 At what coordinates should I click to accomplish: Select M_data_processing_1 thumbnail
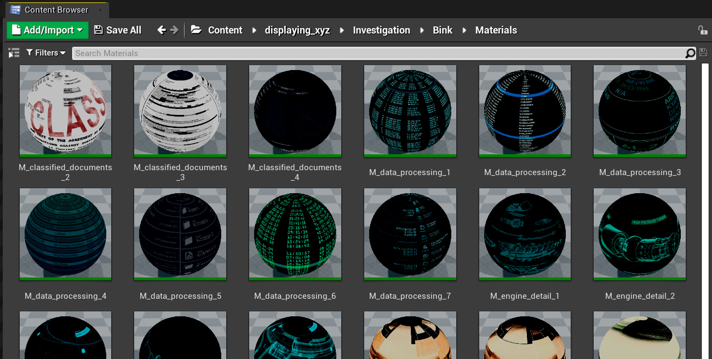click(x=410, y=111)
